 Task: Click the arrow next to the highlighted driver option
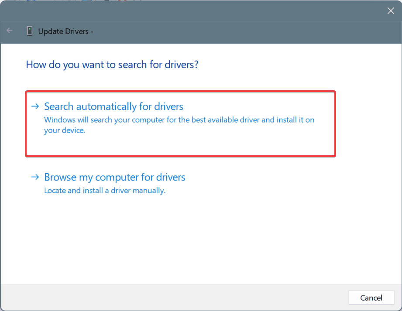35,106
